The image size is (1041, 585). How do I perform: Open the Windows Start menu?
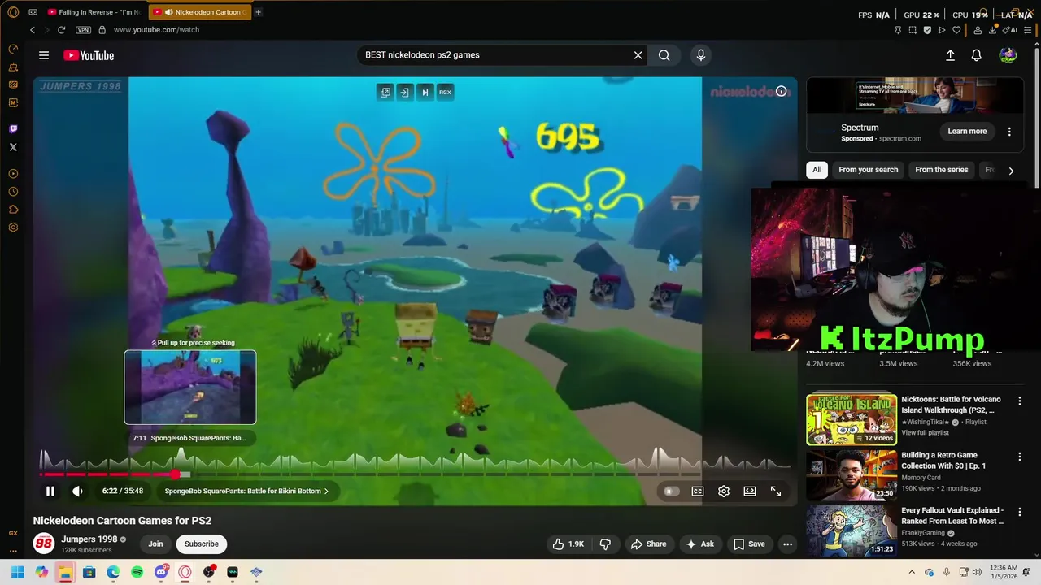pyautogui.click(x=17, y=572)
